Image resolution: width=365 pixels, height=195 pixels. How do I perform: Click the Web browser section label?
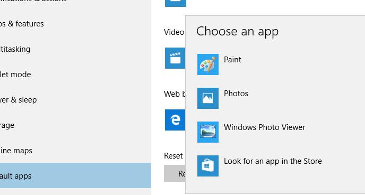pyautogui.click(x=175, y=94)
